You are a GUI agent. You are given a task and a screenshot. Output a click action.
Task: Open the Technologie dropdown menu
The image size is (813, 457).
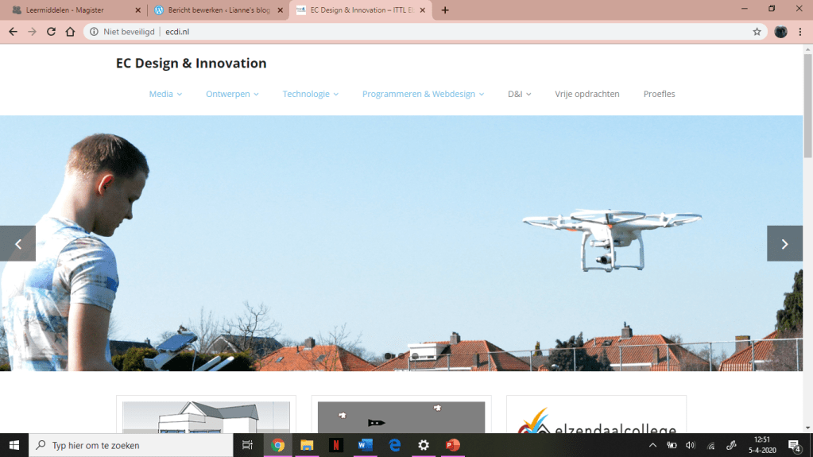coord(310,94)
